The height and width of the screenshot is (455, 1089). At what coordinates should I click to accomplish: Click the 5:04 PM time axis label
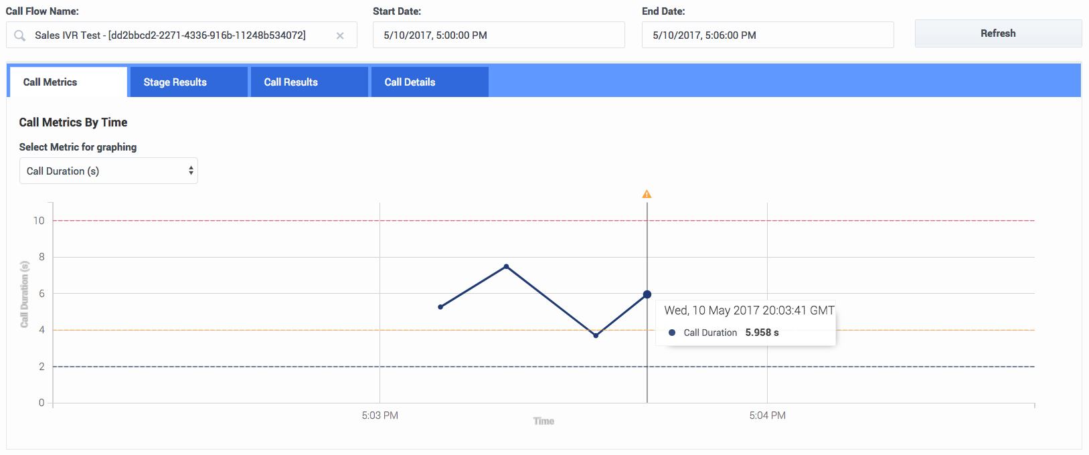[767, 416]
